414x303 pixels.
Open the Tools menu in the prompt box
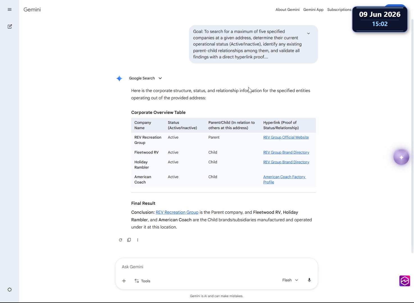click(142, 281)
